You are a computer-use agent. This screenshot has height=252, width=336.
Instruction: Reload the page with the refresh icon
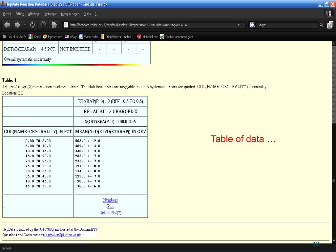(32, 25)
